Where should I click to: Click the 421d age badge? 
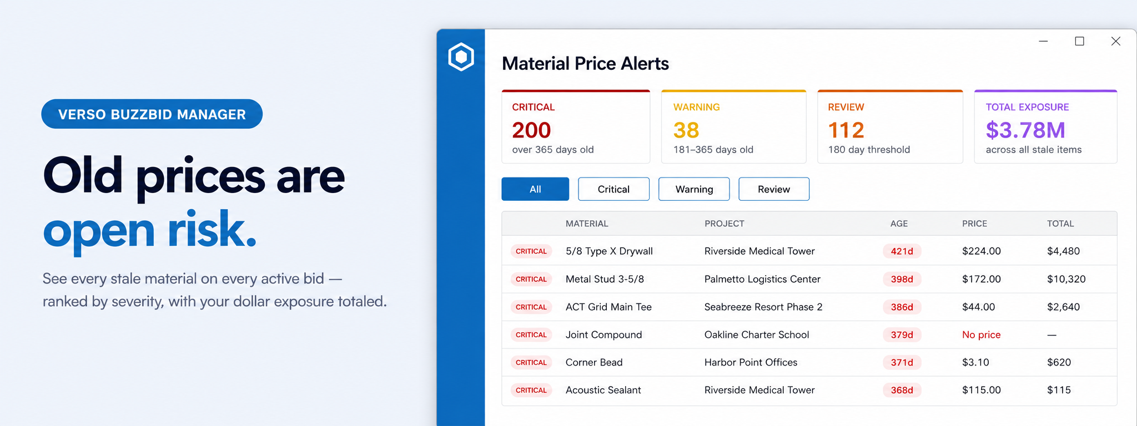pyautogui.click(x=902, y=251)
